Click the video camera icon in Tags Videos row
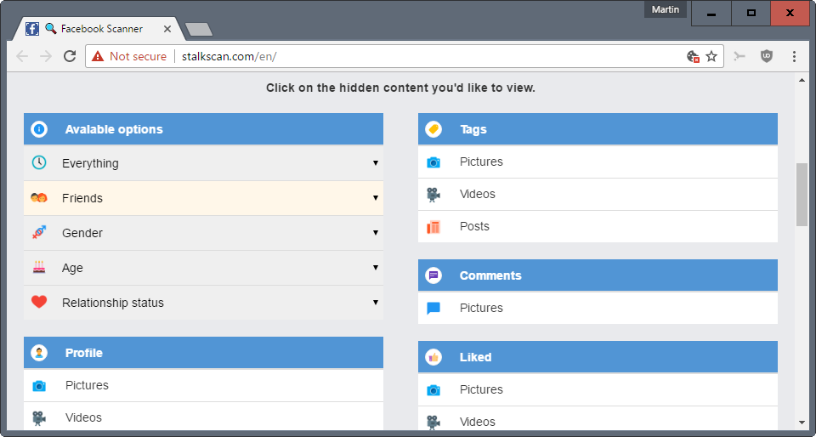This screenshot has height=437, width=816. [433, 195]
